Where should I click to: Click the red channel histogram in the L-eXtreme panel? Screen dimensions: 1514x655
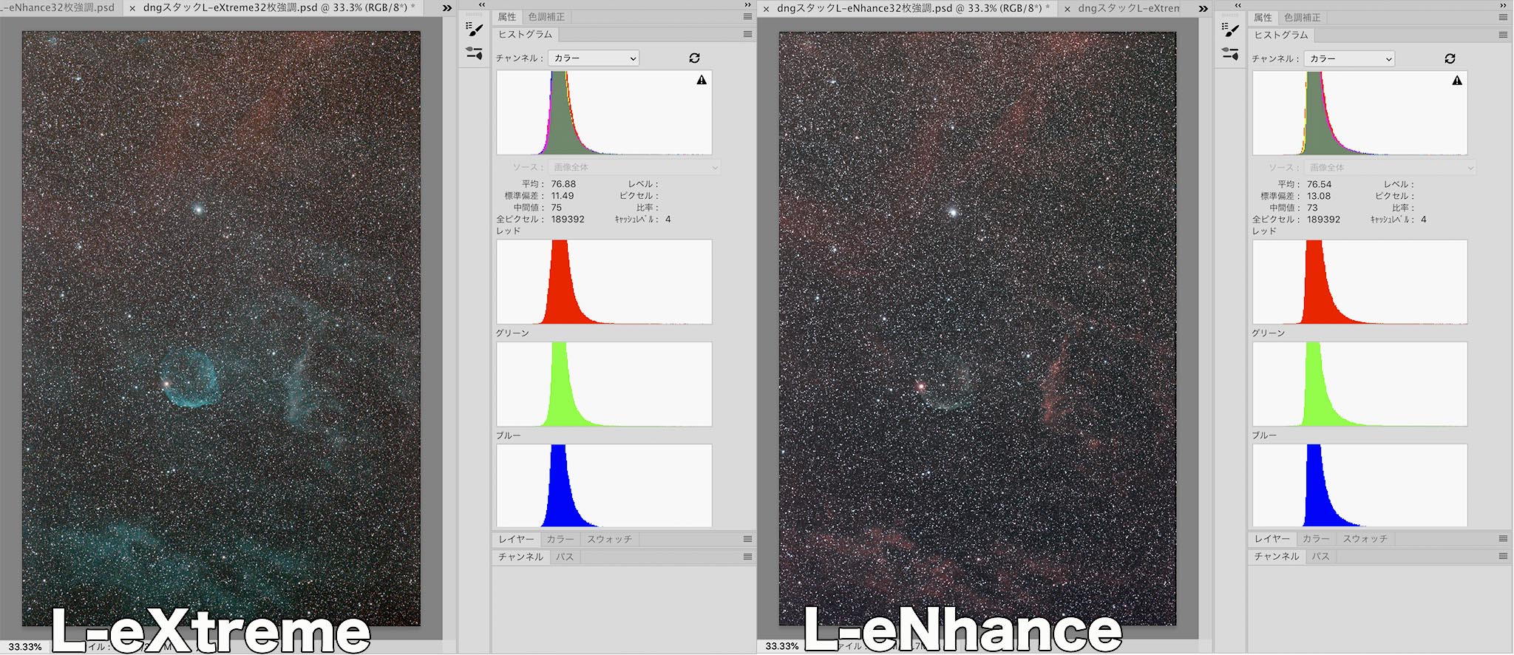tap(604, 282)
